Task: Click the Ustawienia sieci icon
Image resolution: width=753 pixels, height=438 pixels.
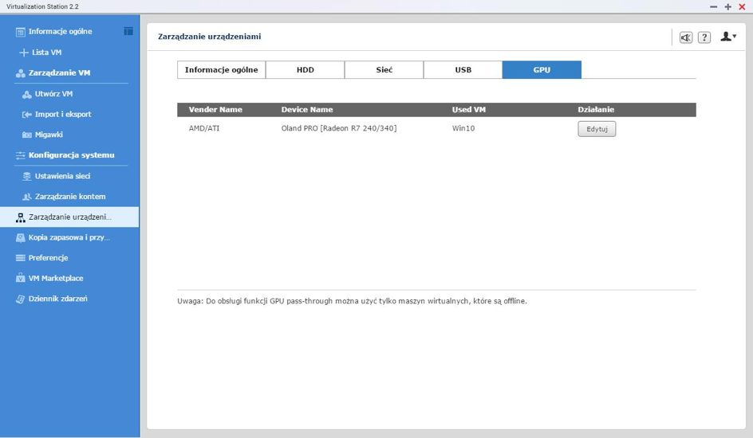Action: click(27, 176)
